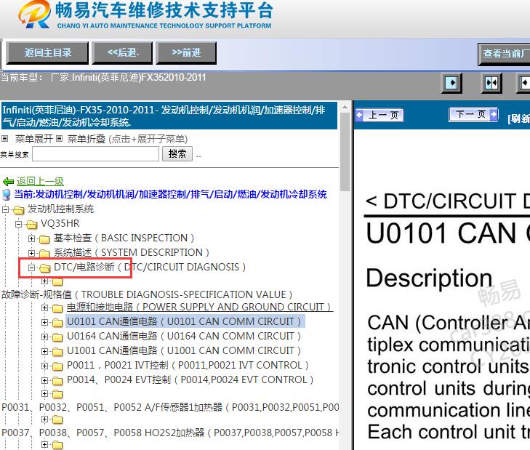The height and width of the screenshot is (450, 530).
Task: Expand U0101 CAN通信电路 node
Action: [44, 322]
